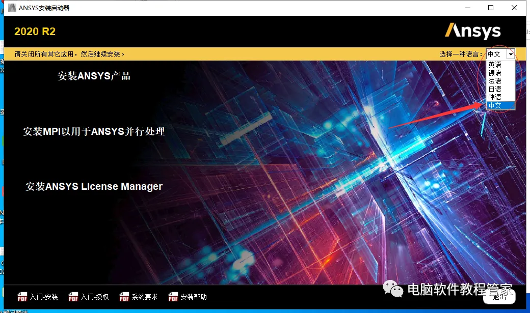Image resolution: width=530 pixels, height=313 pixels.
Task: Select highlighted 中文 in the language list
Action: tap(500, 105)
